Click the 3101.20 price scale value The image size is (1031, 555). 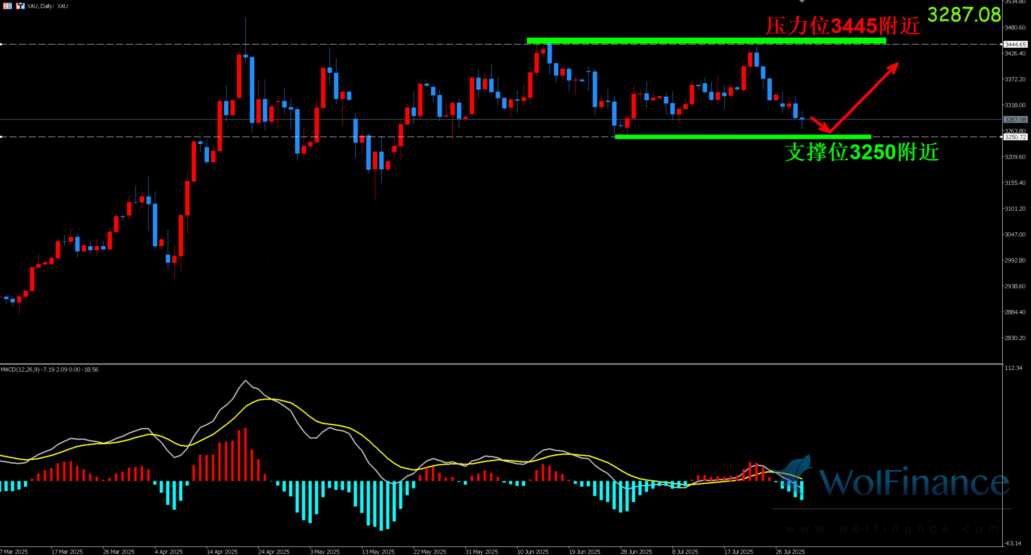(1015, 209)
